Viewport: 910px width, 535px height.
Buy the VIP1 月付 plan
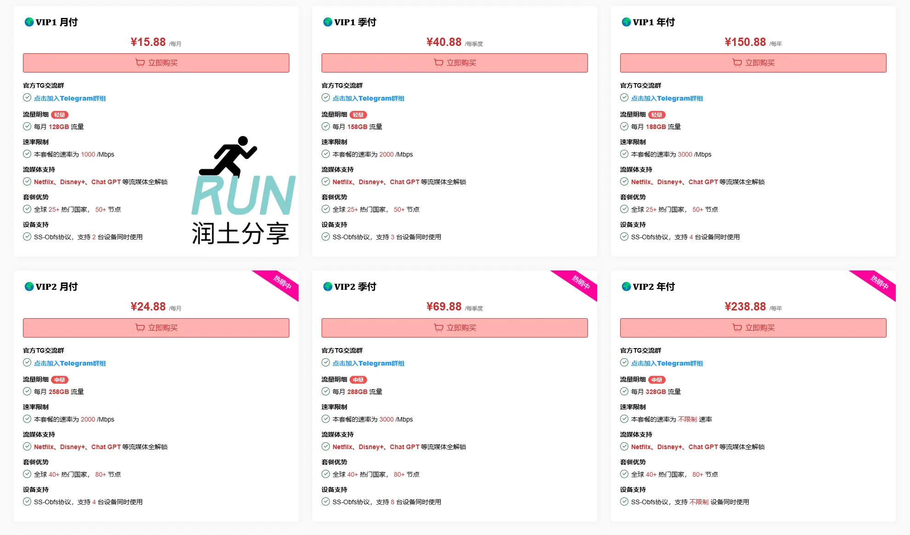click(x=156, y=63)
